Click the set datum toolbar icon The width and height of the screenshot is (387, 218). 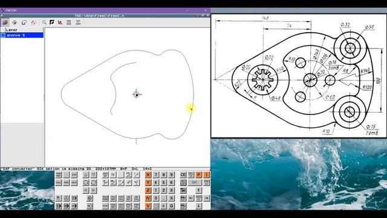click(15, 22)
